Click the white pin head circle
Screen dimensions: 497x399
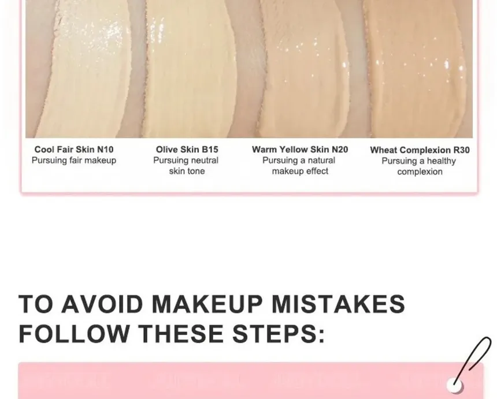coord(455,385)
